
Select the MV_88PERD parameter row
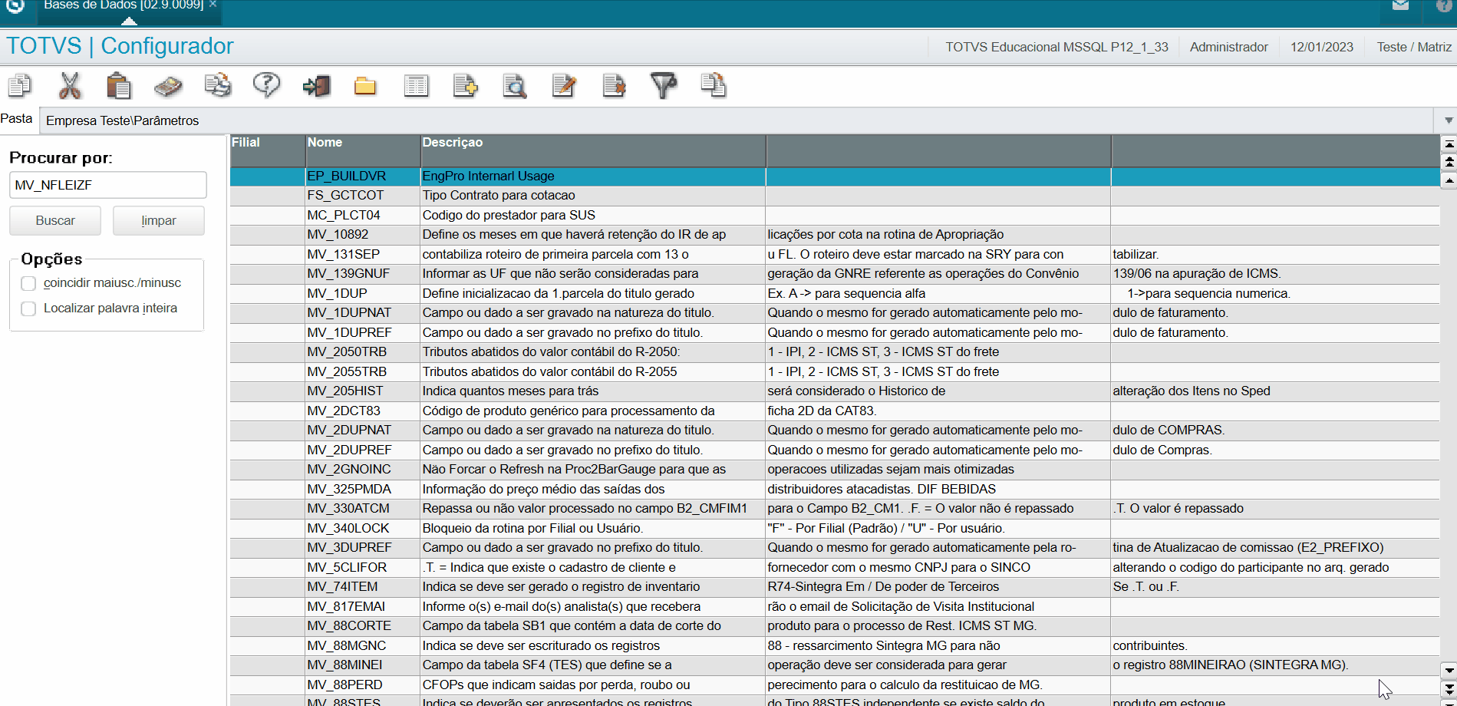pos(835,685)
